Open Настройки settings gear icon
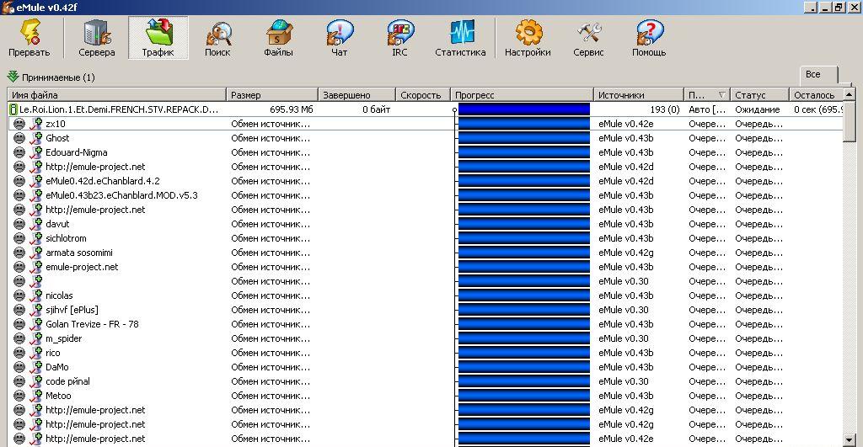This screenshot has height=447, width=863. 528,37
